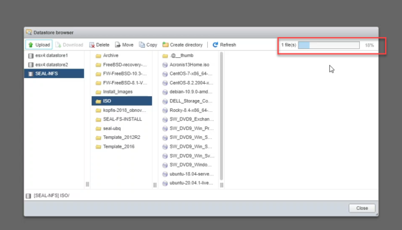This screenshot has width=402, height=230.
Task: Click the 1 file(s) upload label
Action: pyautogui.click(x=289, y=45)
